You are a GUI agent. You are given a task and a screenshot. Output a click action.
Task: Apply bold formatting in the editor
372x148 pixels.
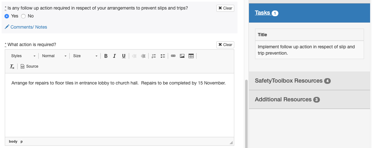(106, 56)
